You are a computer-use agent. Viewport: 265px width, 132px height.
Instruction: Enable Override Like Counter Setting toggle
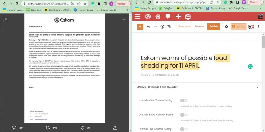[x=184, y=129]
